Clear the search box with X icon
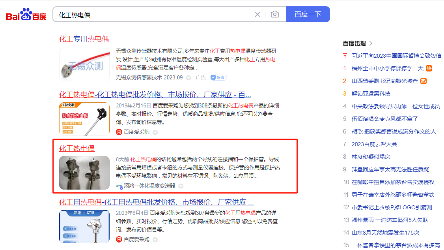Viewport: 444px width, 250px height. (257, 14)
